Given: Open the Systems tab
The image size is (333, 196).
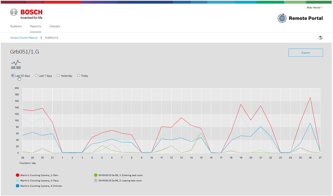Looking at the screenshot, I should click(x=16, y=26).
